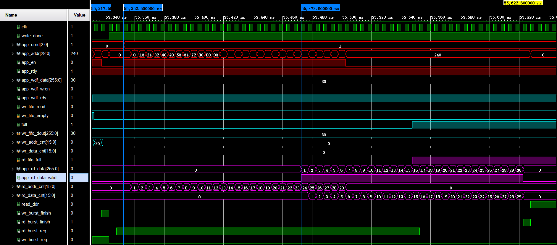The image size is (557, 245).
Task: Click the wr_data_cnt bus icon
Action: tap(18, 151)
